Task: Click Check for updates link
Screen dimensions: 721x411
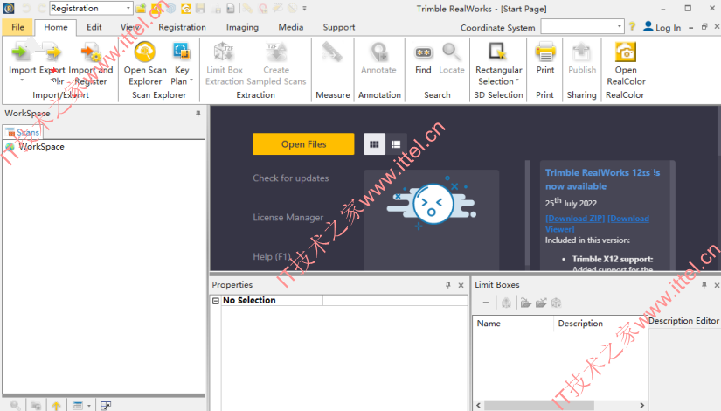Action: [x=291, y=178]
